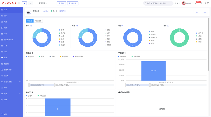The width and height of the screenshot is (211, 117).
Task: Open 文档 documents in the sidebar
Action: [11, 22]
